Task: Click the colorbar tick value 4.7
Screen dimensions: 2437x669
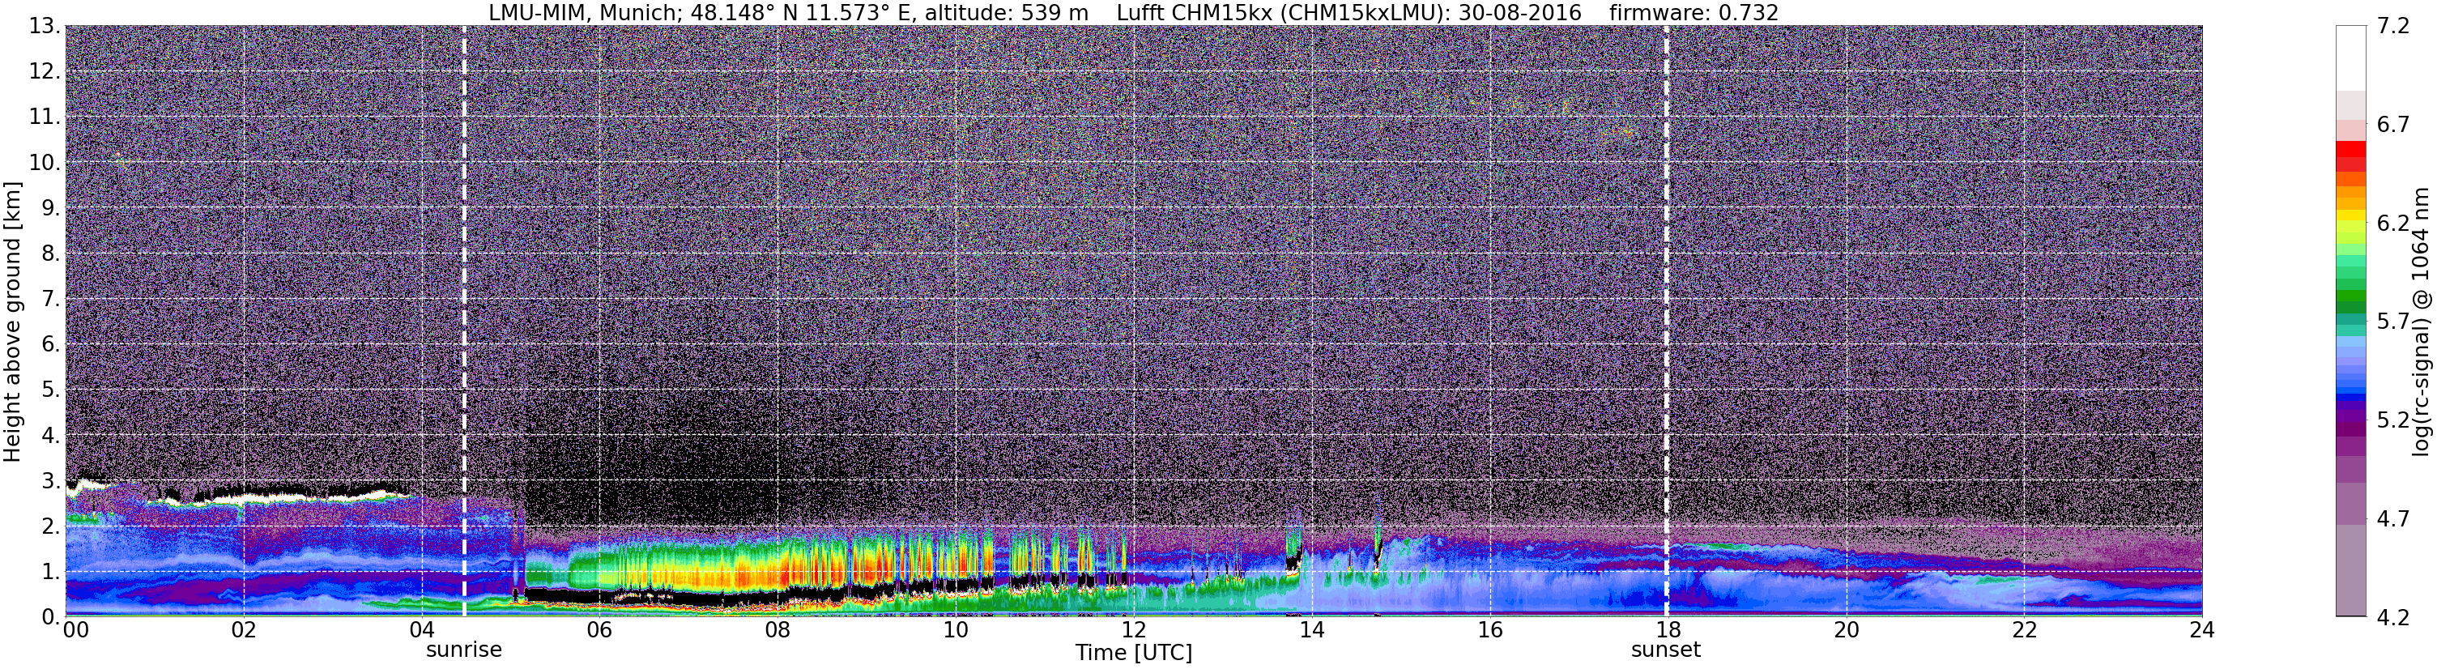Action: 2393,518
